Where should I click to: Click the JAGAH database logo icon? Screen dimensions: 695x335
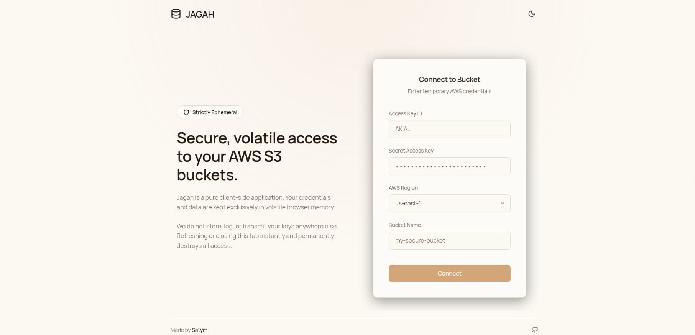(x=176, y=14)
